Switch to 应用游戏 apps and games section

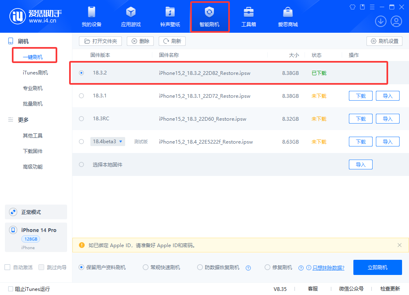[130, 16]
